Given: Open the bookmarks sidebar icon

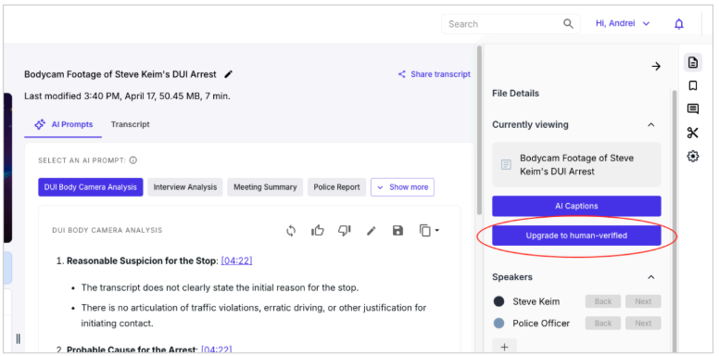Looking at the screenshot, I should pos(692,86).
